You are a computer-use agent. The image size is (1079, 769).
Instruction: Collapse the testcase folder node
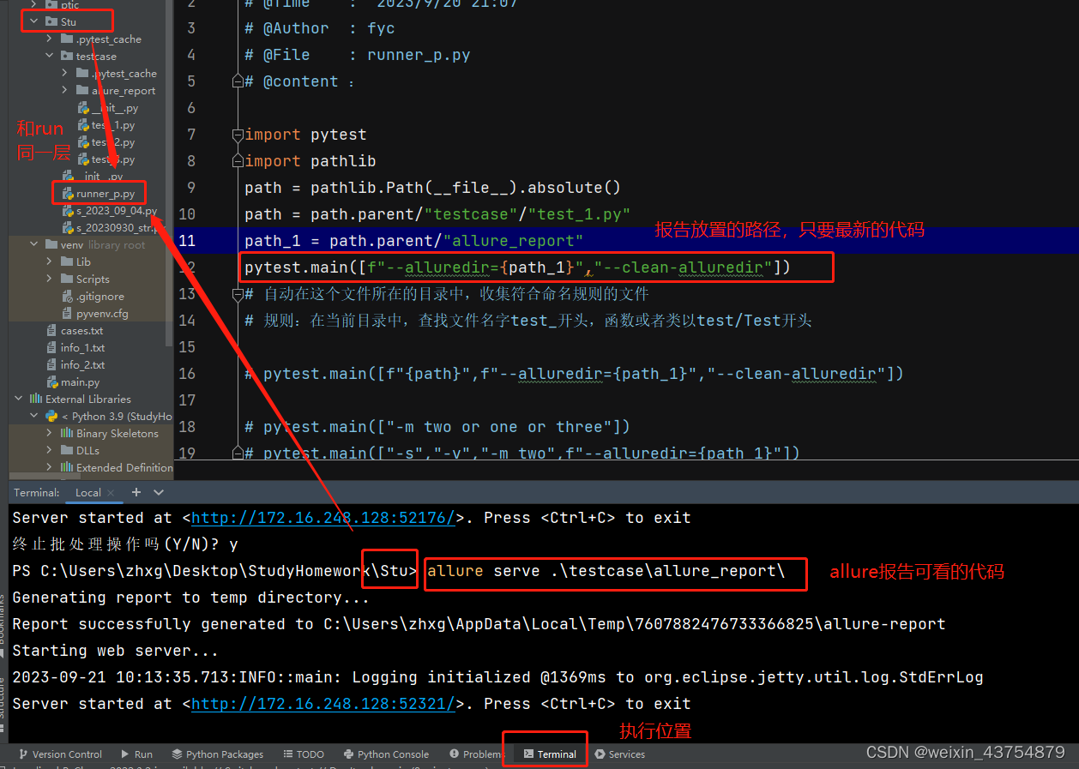(x=50, y=56)
